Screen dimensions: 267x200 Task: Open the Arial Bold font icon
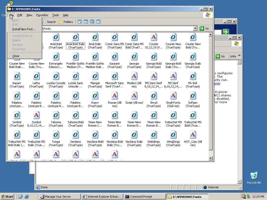[x=56, y=37]
